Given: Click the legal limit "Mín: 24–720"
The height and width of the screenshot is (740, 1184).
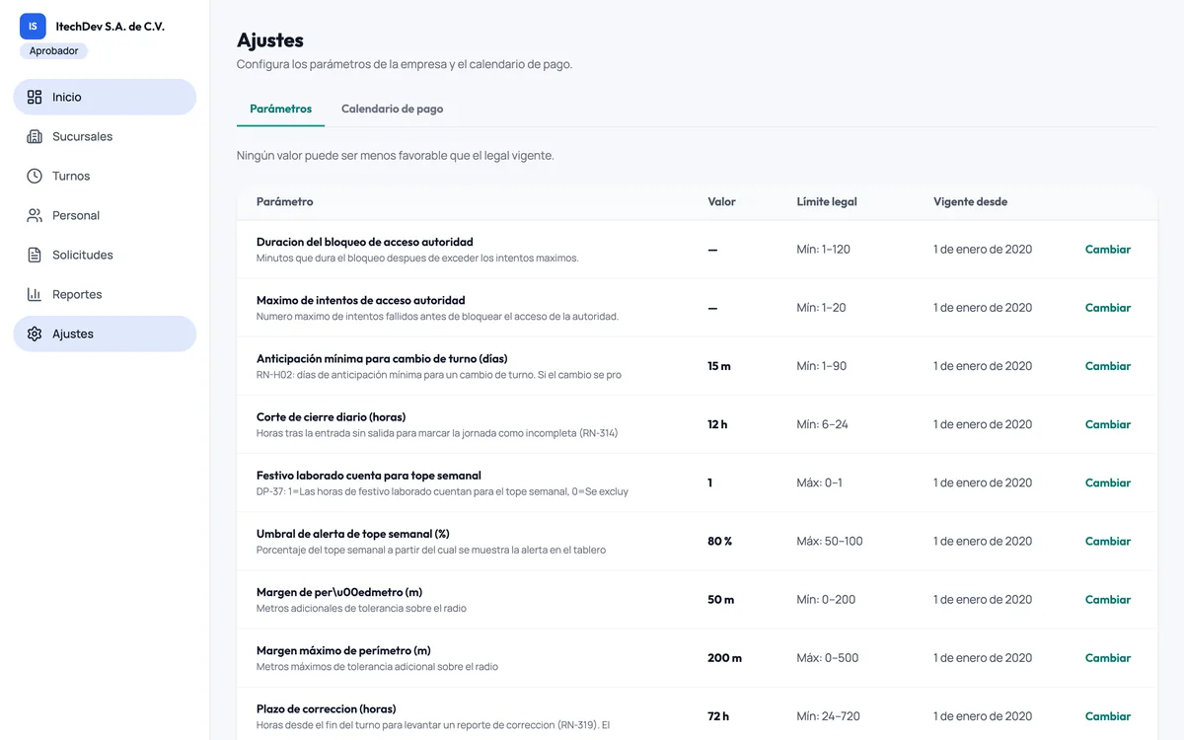Looking at the screenshot, I should 829,716.
